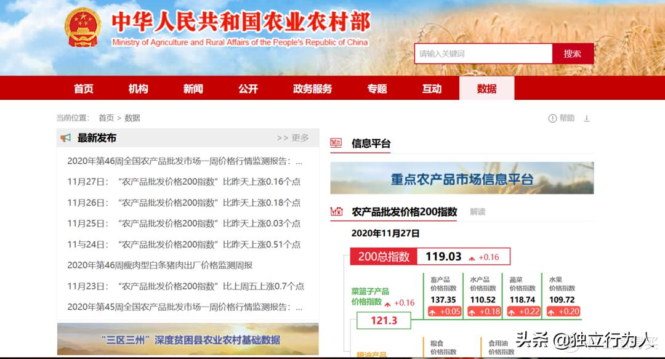Screen dimensions: 665x359
Task: Click 首页 in the breadcrumb trail
Action: [x=105, y=117]
